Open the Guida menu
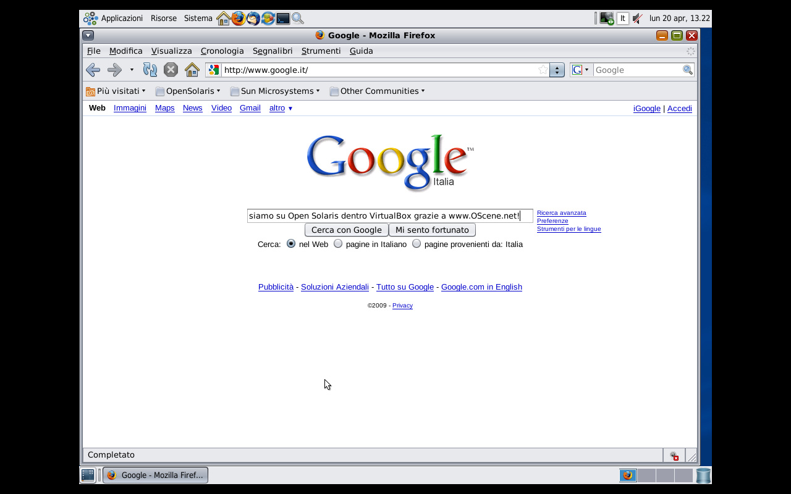The height and width of the screenshot is (494, 791). tap(362, 51)
